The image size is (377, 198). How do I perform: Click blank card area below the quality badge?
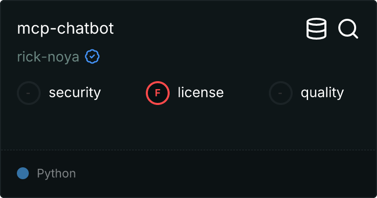pos(308,126)
